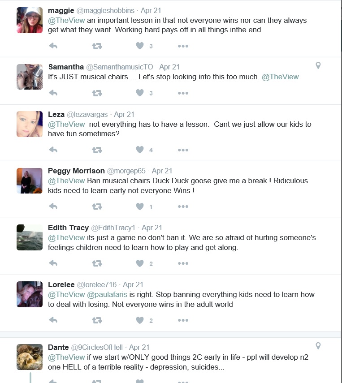The image size is (342, 383).
Task: Click location pin on Samantha's tweet
Action: pyautogui.click(x=318, y=65)
